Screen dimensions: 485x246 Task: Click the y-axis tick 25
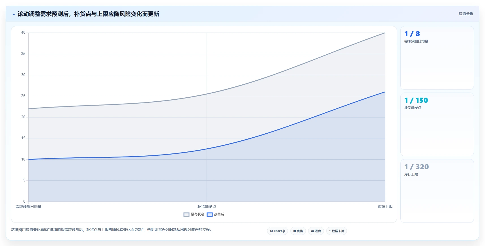point(23,96)
